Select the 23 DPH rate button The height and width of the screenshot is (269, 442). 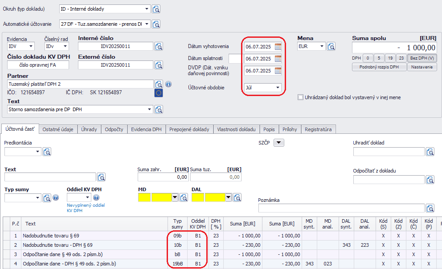(x=401, y=58)
